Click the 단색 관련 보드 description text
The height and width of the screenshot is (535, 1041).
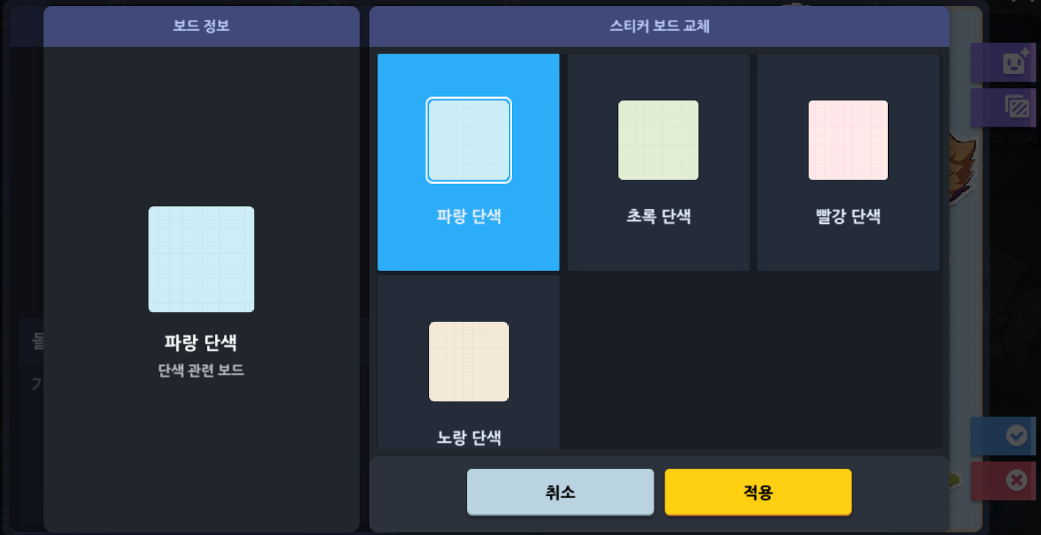pos(201,370)
